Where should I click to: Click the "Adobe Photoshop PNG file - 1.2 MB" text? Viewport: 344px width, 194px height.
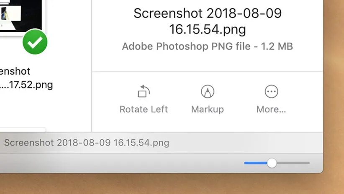pos(208,46)
